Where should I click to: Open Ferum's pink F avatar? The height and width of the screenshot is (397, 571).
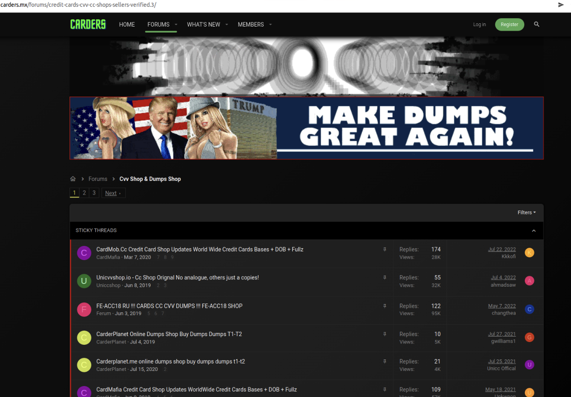pyautogui.click(x=84, y=310)
